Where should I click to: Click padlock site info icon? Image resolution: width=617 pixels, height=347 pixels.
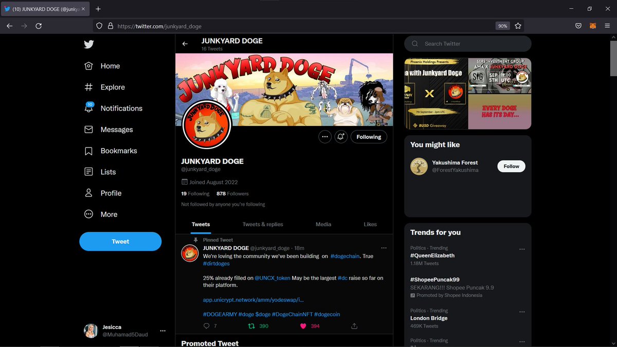click(x=110, y=26)
